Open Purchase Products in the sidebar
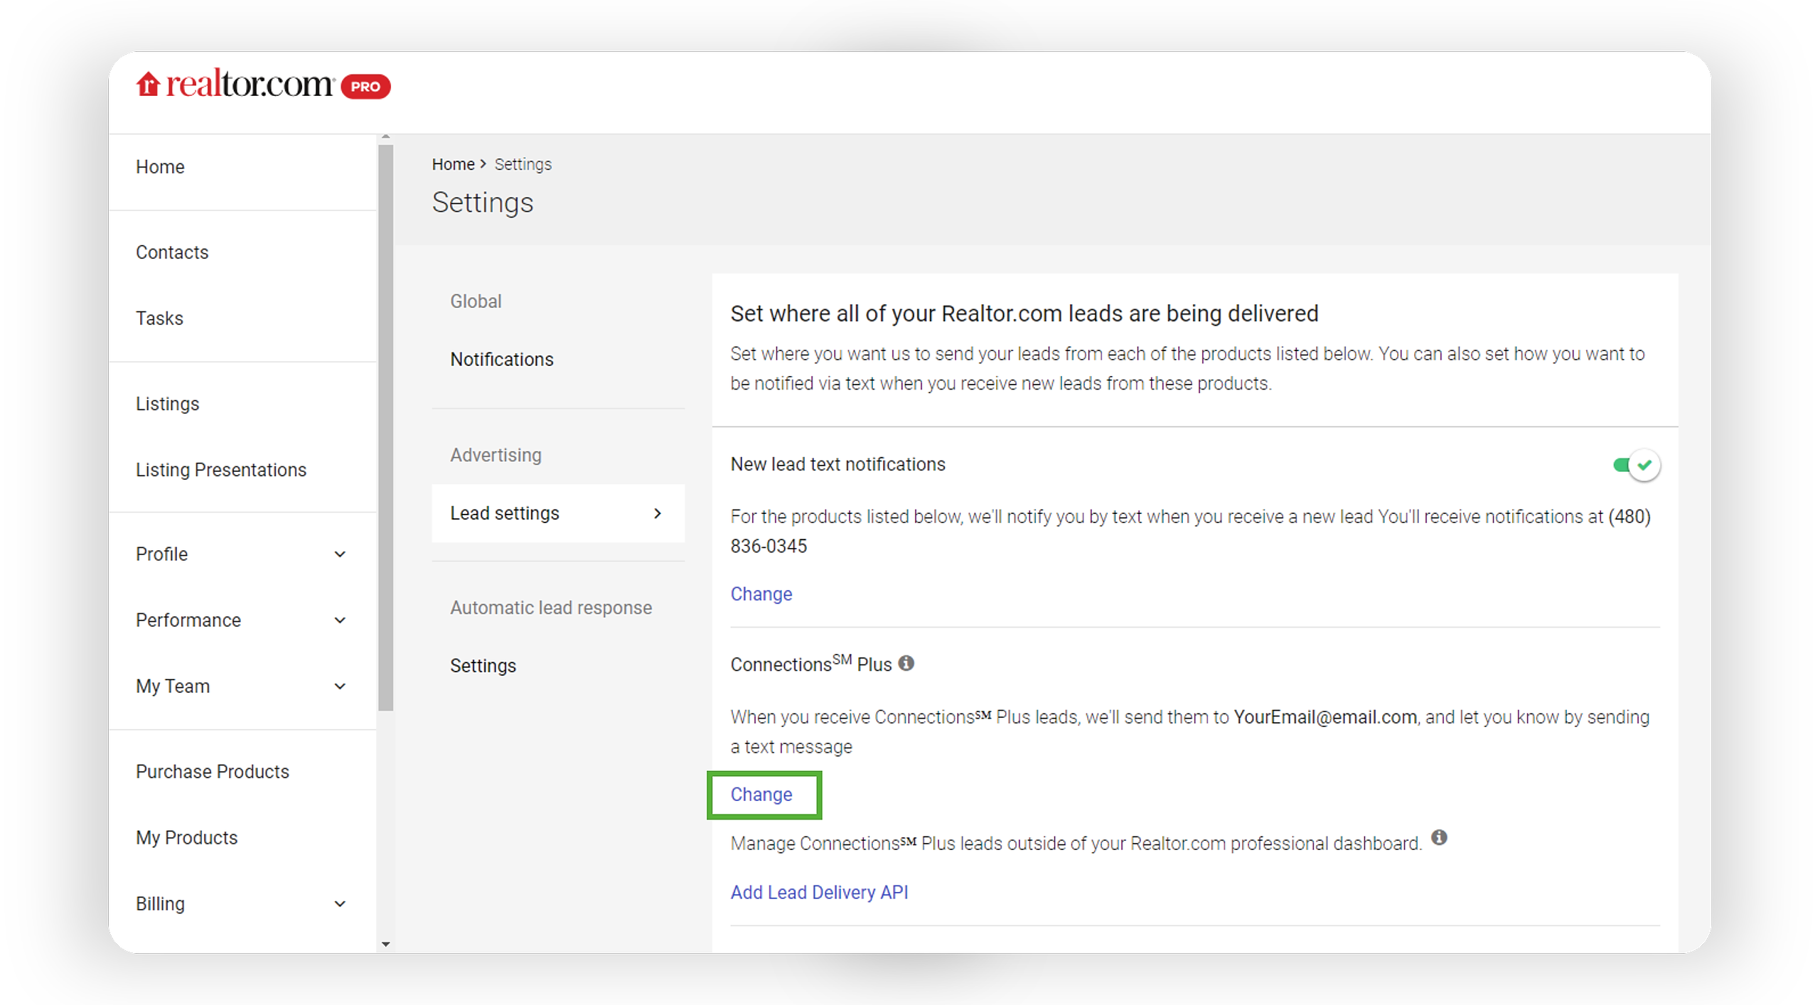Image resolution: width=1820 pixels, height=1005 pixels. (x=213, y=772)
